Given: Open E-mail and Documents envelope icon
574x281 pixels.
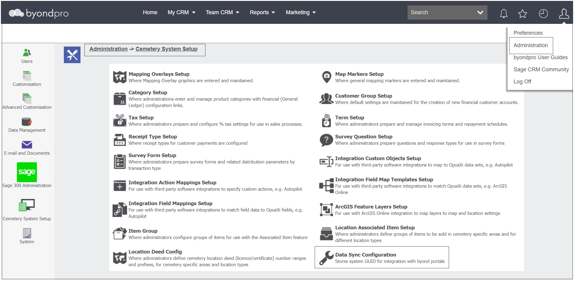Looking at the screenshot, I should click(x=27, y=145).
